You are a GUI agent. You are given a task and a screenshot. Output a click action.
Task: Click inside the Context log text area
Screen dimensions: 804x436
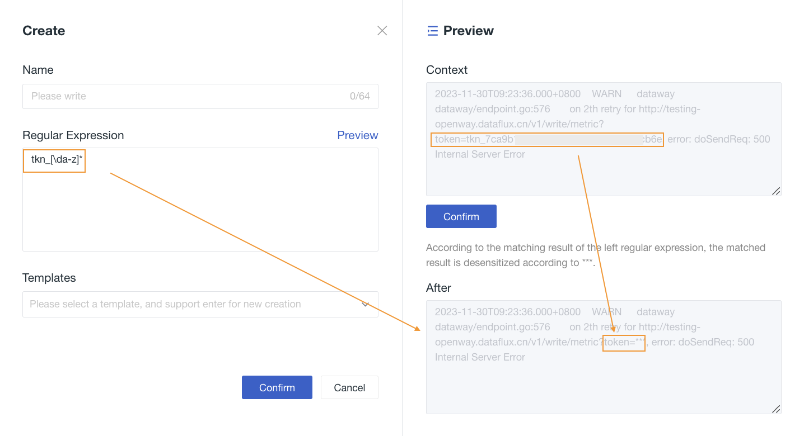[x=603, y=173]
